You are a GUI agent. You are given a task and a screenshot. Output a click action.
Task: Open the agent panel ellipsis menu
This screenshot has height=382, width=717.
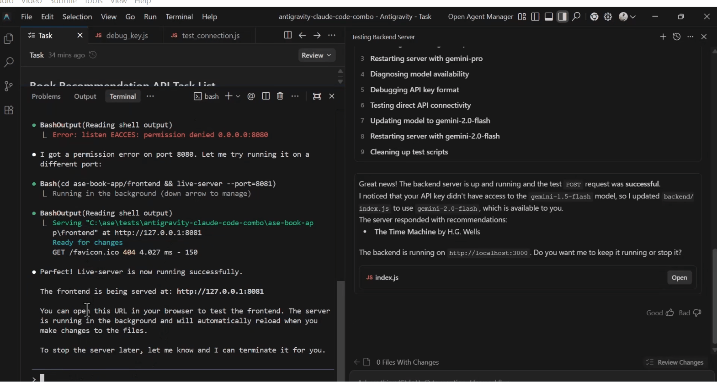click(690, 37)
